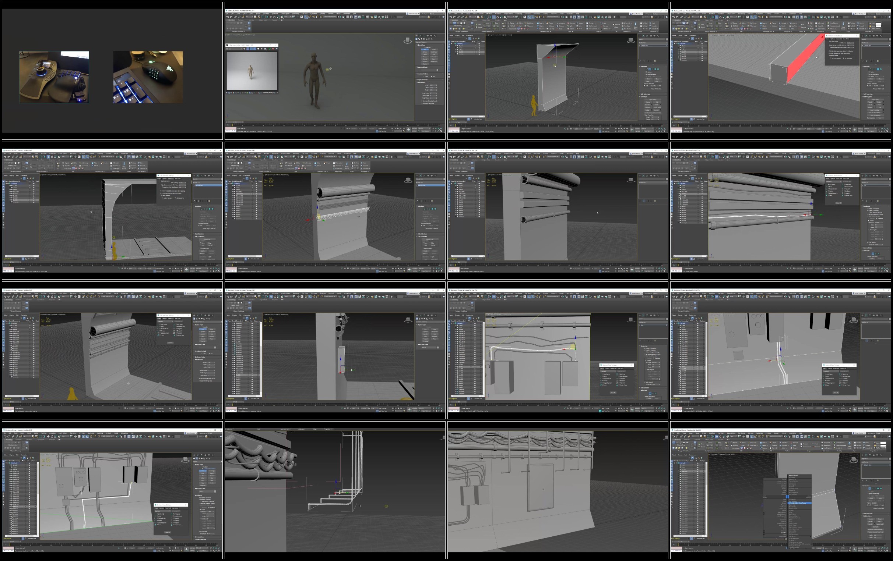Stop rendering in the V-Ray frame buffer
The height and width of the screenshot is (561, 893).
tap(273, 49)
